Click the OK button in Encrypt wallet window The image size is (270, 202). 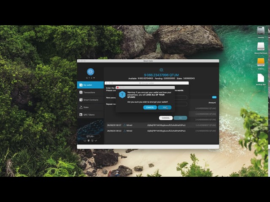[x=180, y=118]
